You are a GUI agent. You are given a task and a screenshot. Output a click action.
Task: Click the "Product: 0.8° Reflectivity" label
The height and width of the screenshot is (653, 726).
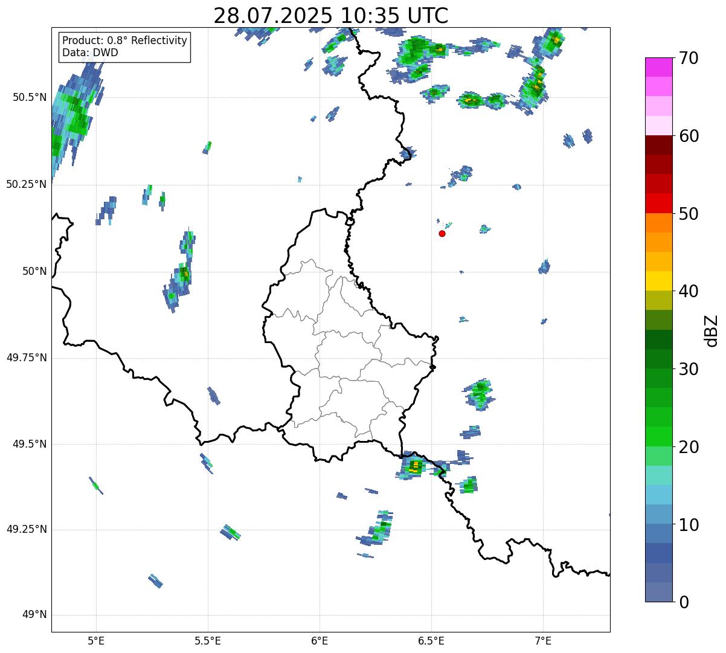point(125,40)
